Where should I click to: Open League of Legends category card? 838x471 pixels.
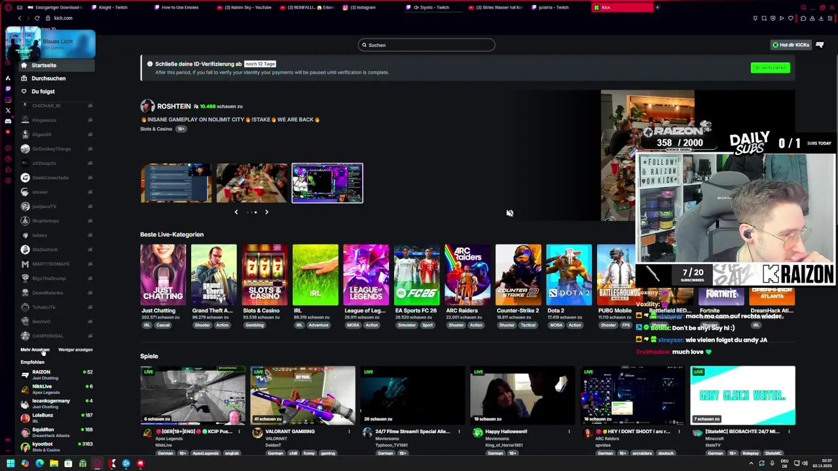tap(366, 275)
